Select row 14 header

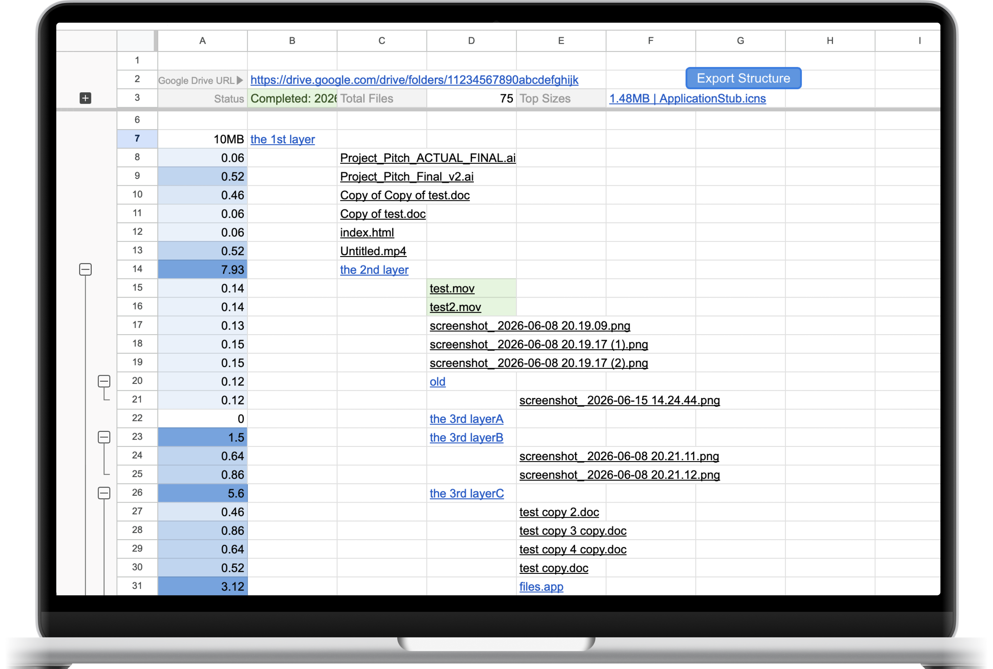click(x=137, y=269)
